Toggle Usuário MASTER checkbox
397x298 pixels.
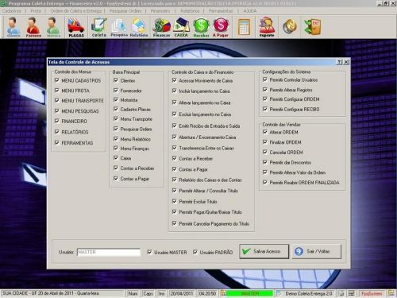[149, 252]
